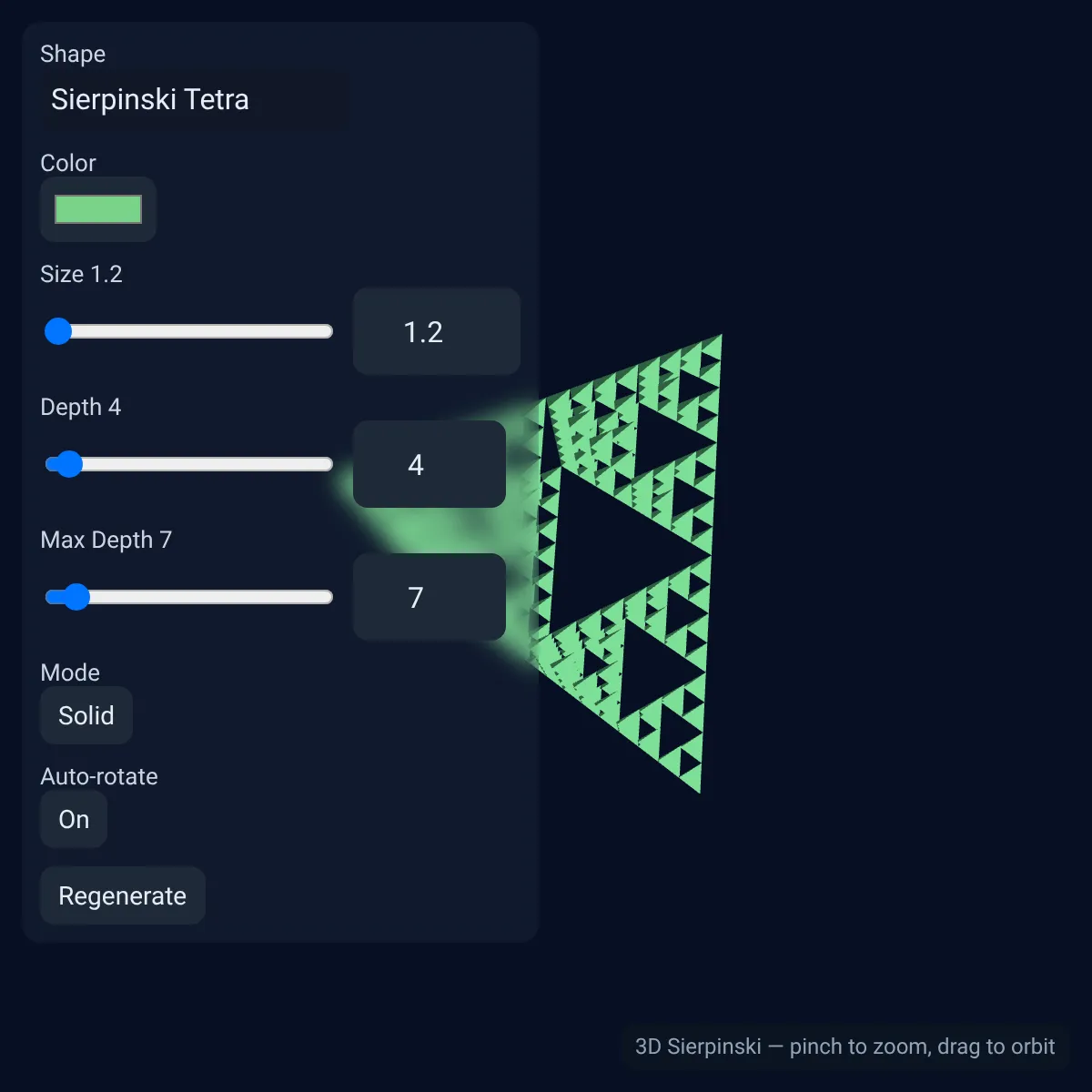Click the Max Depth slider track
Image resolution: width=1092 pixels, height=1092 pixels.
[x=188, y=597]
